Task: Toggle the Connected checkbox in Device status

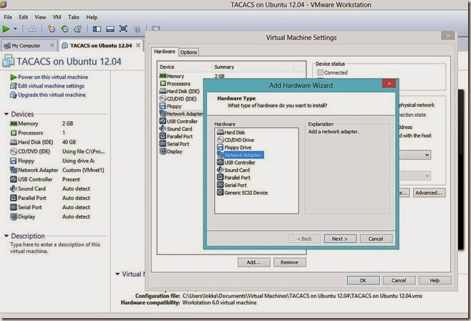Action: pyautogui.click(x=320, y=72)
